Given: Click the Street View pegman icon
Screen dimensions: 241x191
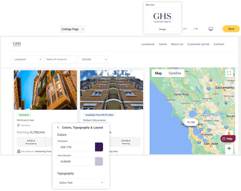Looking at the screenshot, I should [x=229, y=134].
